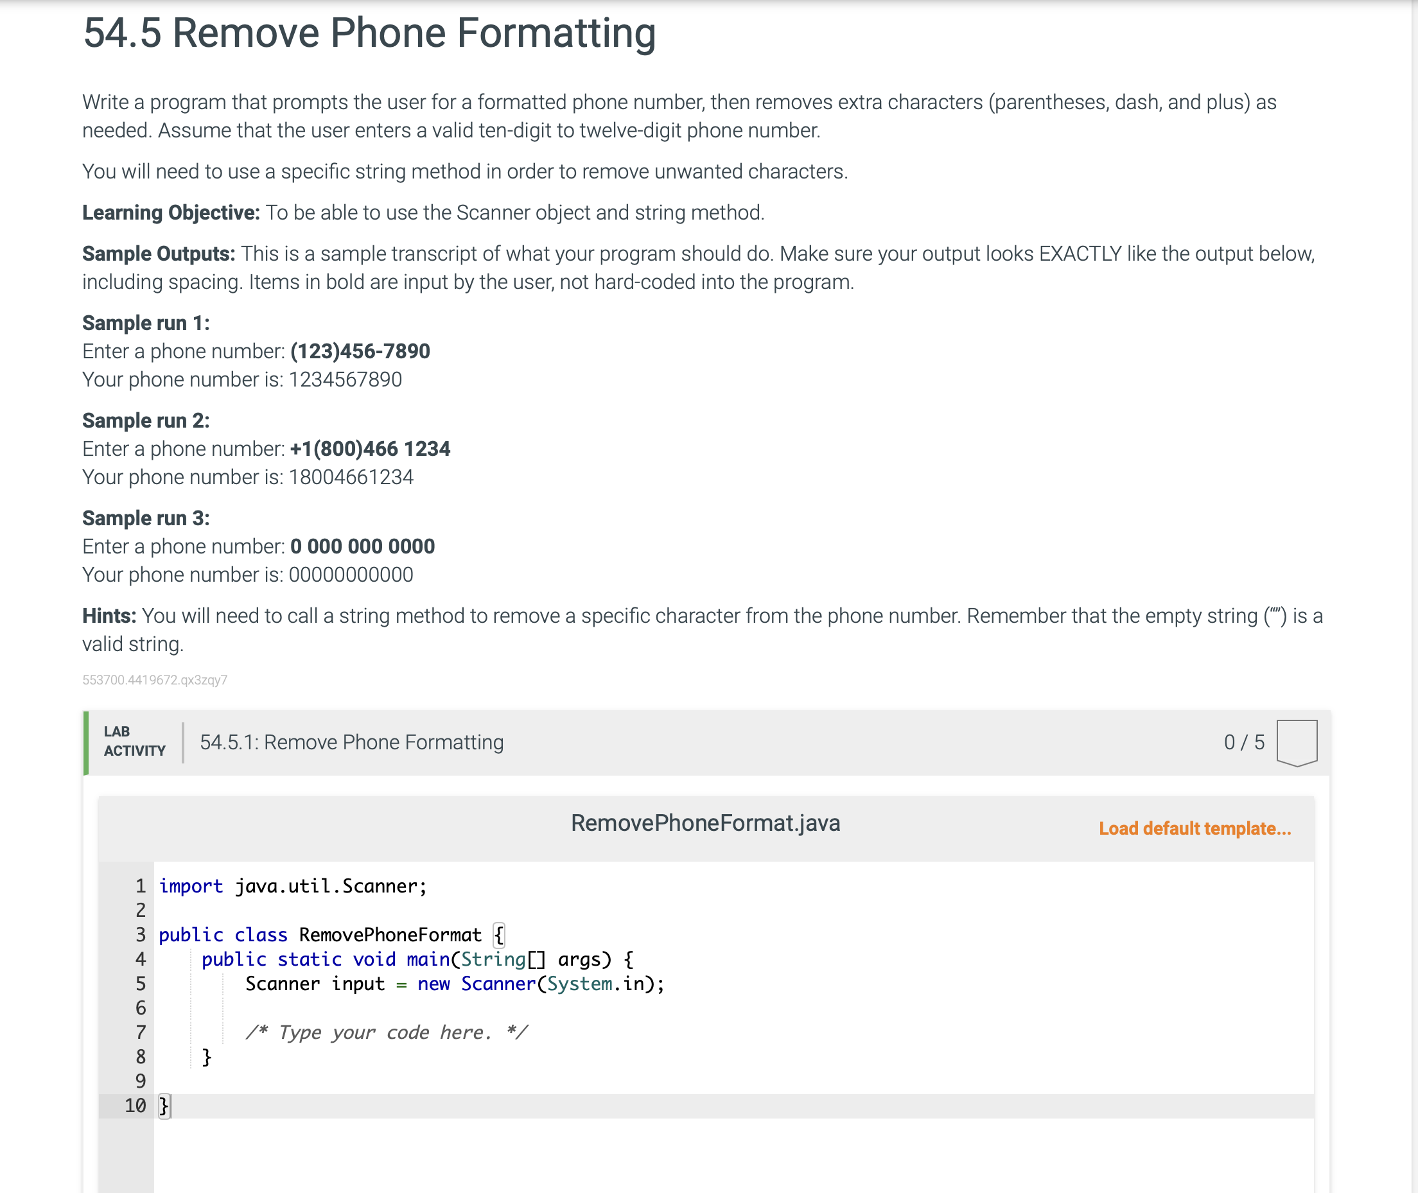Click the 0 000 000 0000 sample input
This screenshot has width=1418, height=1193.
(363, 546)
